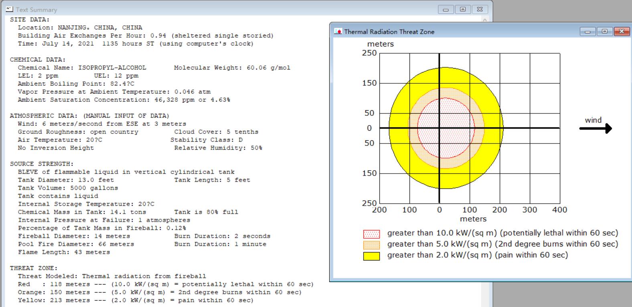Click the 'SOURCE STRENGTH:' heading
The image size is (632, 307).
point(42,164)
